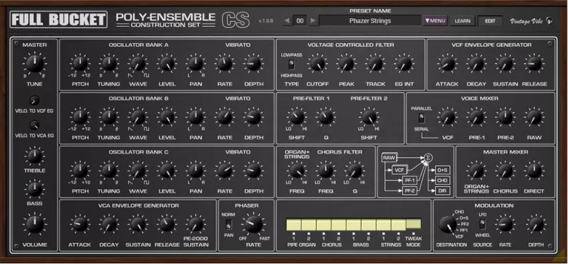Click the VCF Track knob
568x264 pixels.
tap(375, 64)
